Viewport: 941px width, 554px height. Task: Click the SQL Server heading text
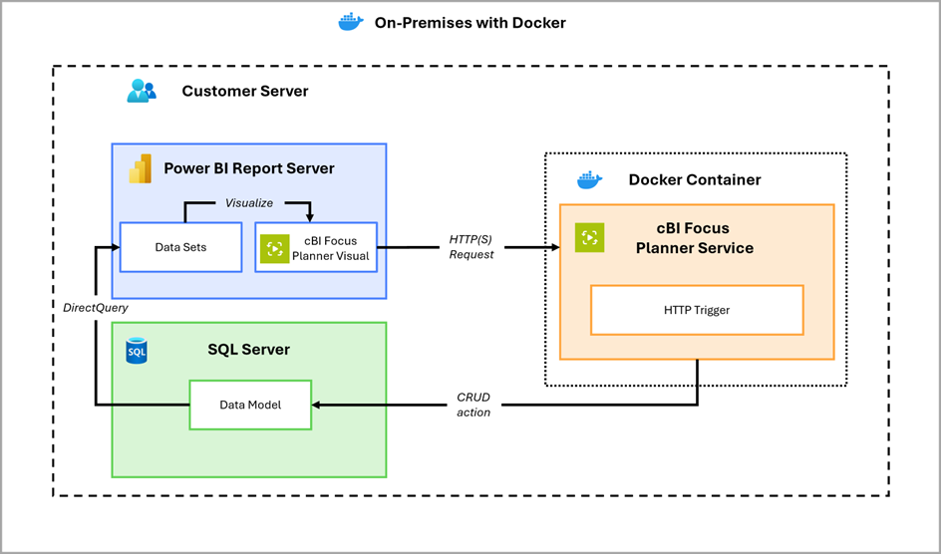pos(248,350)
